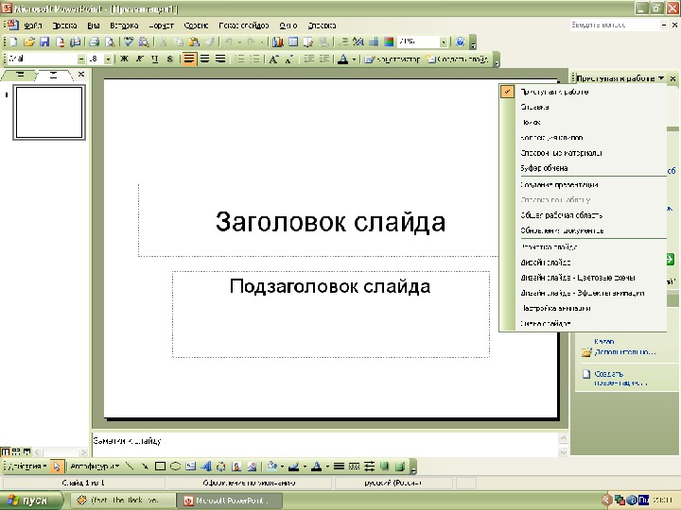Viewport: 681px width, 510px height.
Task: Open the font size dropdown
Action: pos(108,59)
